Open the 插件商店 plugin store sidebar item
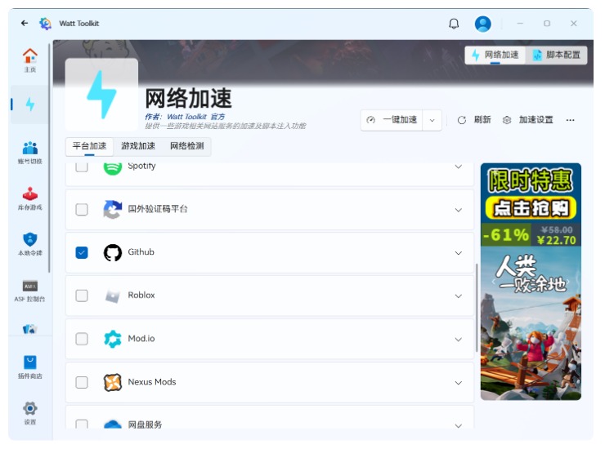This screenshot has width=605, height=449. pyautogui.click(x=30, y=367)
